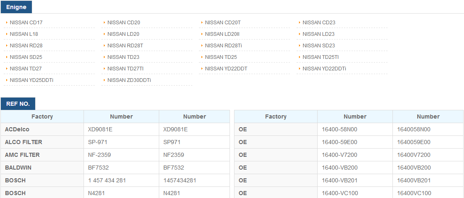Image resolution: width=464 pixels, height=198 pixels.
Task: Select the NISSAN LD23 engine
Action: [318, 34]
